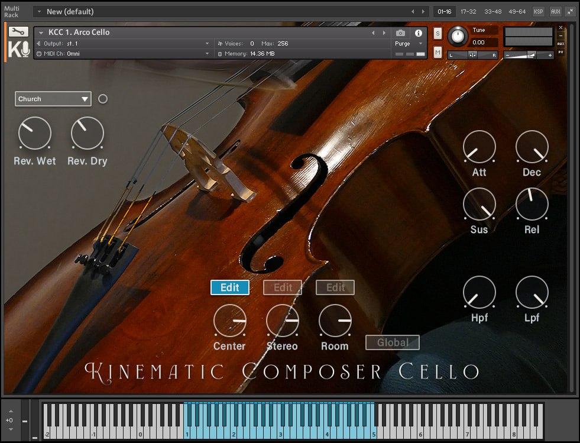Screen dimensions: 580x443
Task: Click the minus minimize icon of instrument header
Action: tap(560, 35)
